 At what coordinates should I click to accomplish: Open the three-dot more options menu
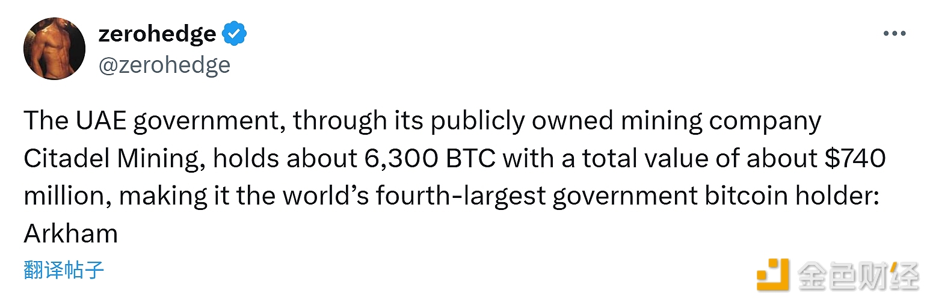point(894,34)
